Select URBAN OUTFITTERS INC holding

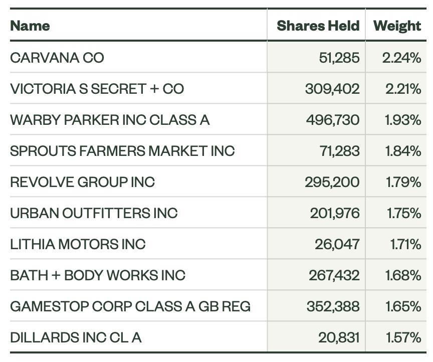tap(94, 213)
